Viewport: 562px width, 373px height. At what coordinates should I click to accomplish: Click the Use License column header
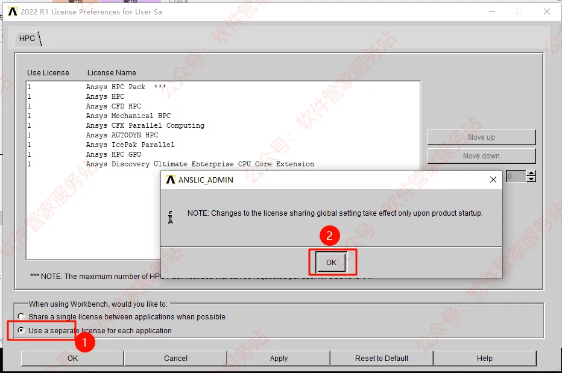click(48, 73)
